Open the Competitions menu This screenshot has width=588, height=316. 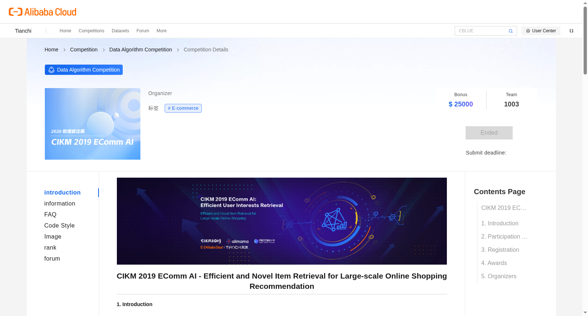click(92, 31)
